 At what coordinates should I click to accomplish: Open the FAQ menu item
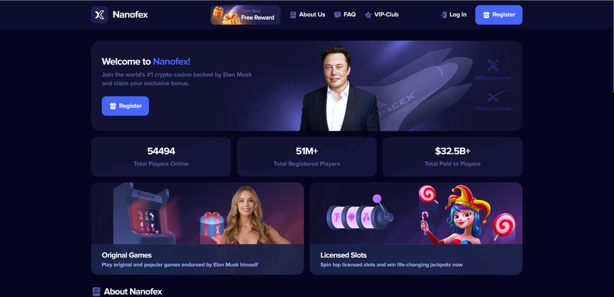(x=345, y=15)
